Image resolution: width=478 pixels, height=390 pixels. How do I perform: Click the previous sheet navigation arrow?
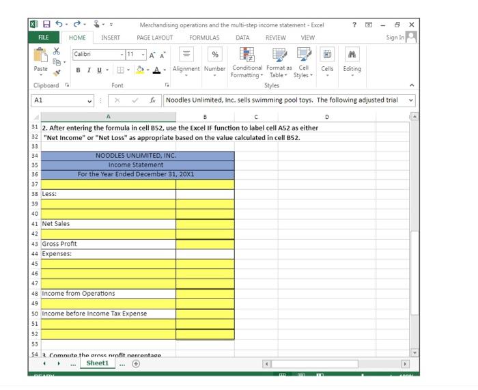pyautogui.click(x=44, y=363)
